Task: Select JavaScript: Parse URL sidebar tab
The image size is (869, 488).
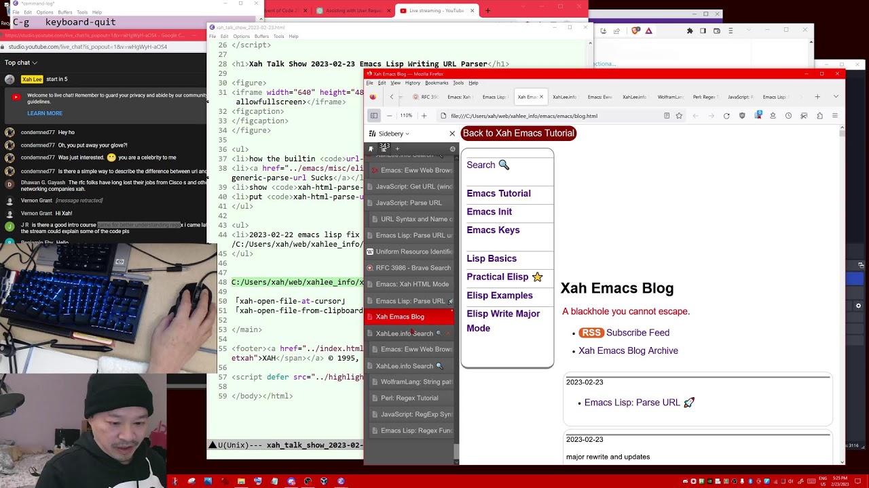Action: 409,203
